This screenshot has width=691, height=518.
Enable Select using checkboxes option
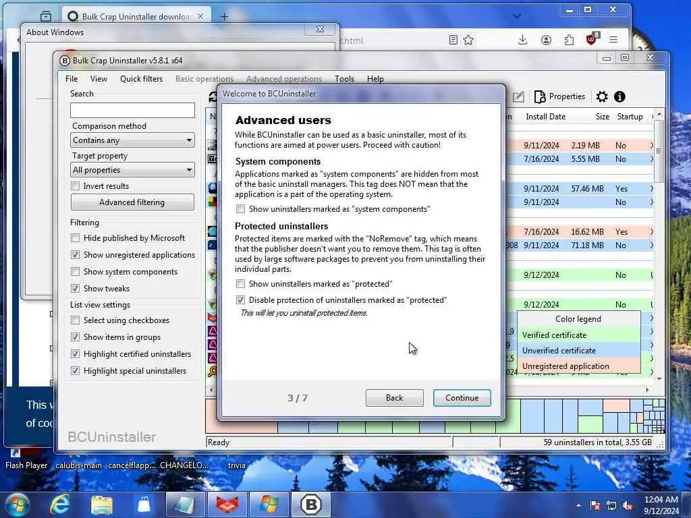point(76,320)
